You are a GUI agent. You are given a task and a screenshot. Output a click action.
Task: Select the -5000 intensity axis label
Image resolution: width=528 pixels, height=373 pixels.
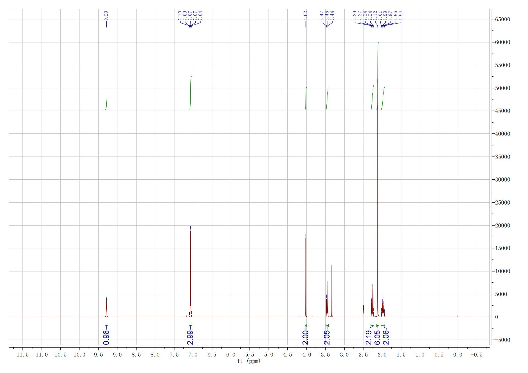coord(502,340)
